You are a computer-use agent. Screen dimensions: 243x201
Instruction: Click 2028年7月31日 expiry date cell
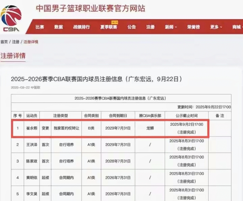click(118, 161)
